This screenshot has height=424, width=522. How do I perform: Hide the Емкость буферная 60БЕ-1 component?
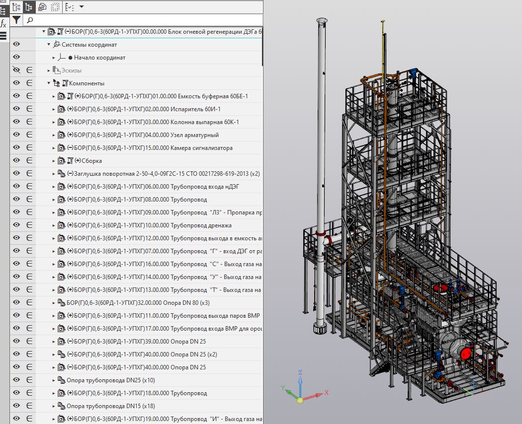coord(16,96)
